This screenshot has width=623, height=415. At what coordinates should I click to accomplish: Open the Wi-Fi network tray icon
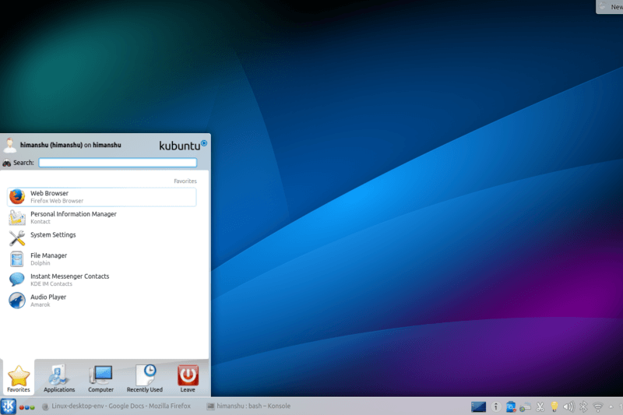(597, 407)
